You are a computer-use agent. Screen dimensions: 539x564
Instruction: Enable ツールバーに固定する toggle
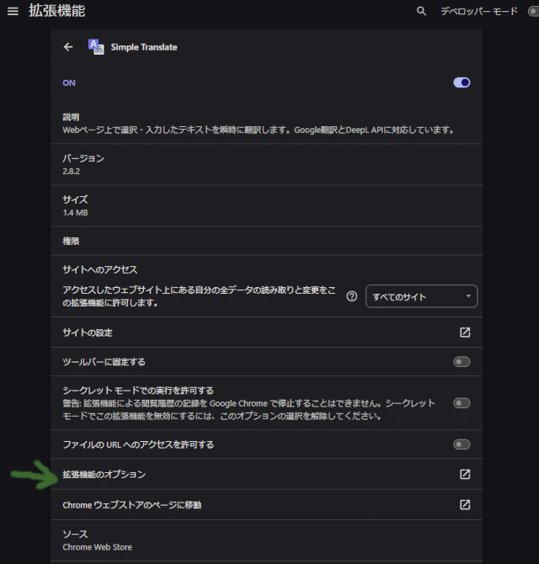[x=462, y=361]
